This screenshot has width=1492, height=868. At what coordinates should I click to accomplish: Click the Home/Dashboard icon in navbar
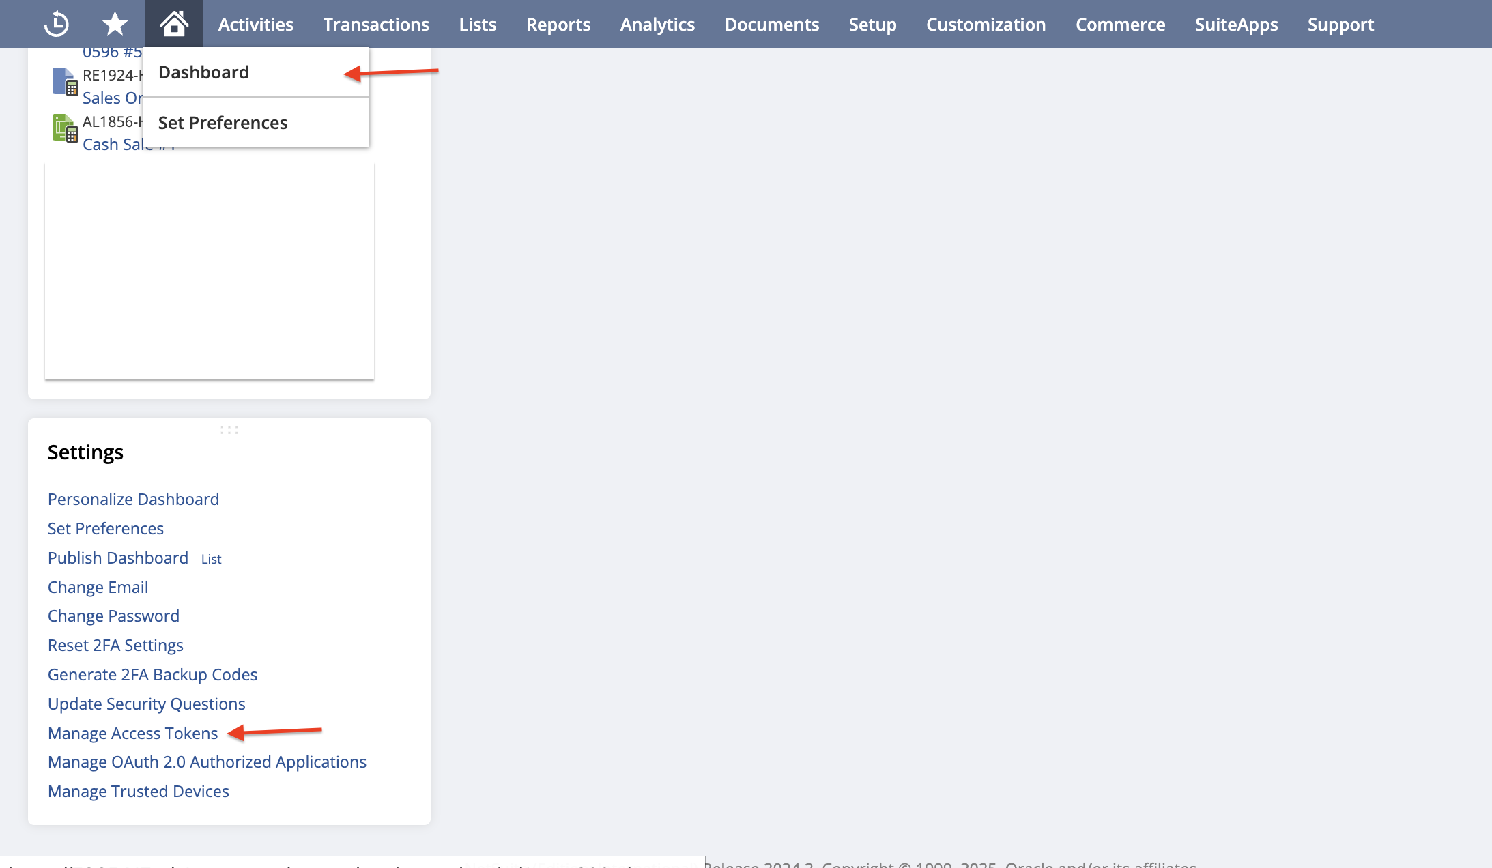(x=173, y=24)
